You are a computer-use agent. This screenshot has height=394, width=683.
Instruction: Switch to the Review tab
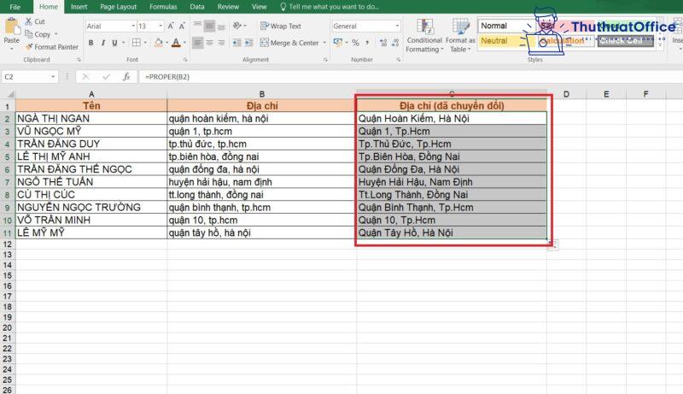click(228, 7)
